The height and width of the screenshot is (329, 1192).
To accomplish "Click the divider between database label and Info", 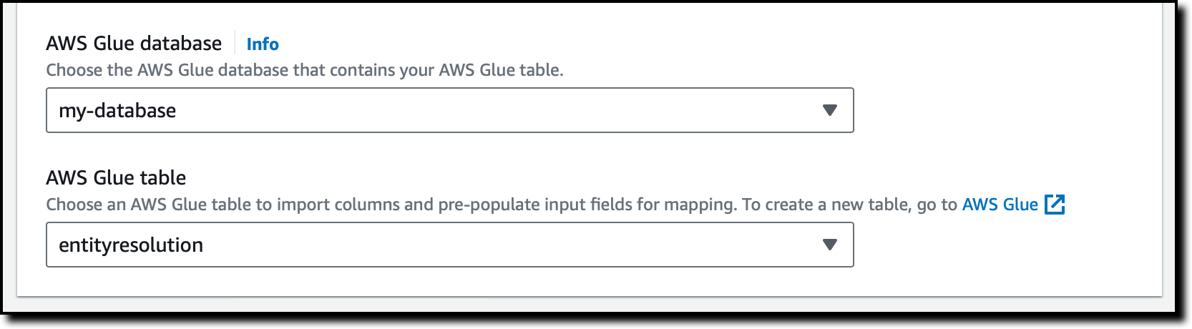I will (x=235, y=44).
